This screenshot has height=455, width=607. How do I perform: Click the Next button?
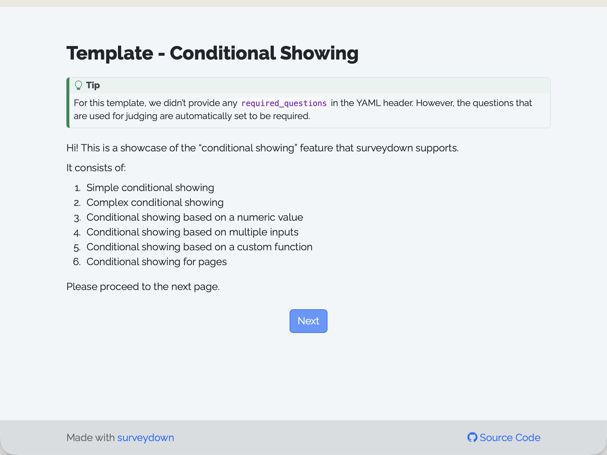[308, 321]
